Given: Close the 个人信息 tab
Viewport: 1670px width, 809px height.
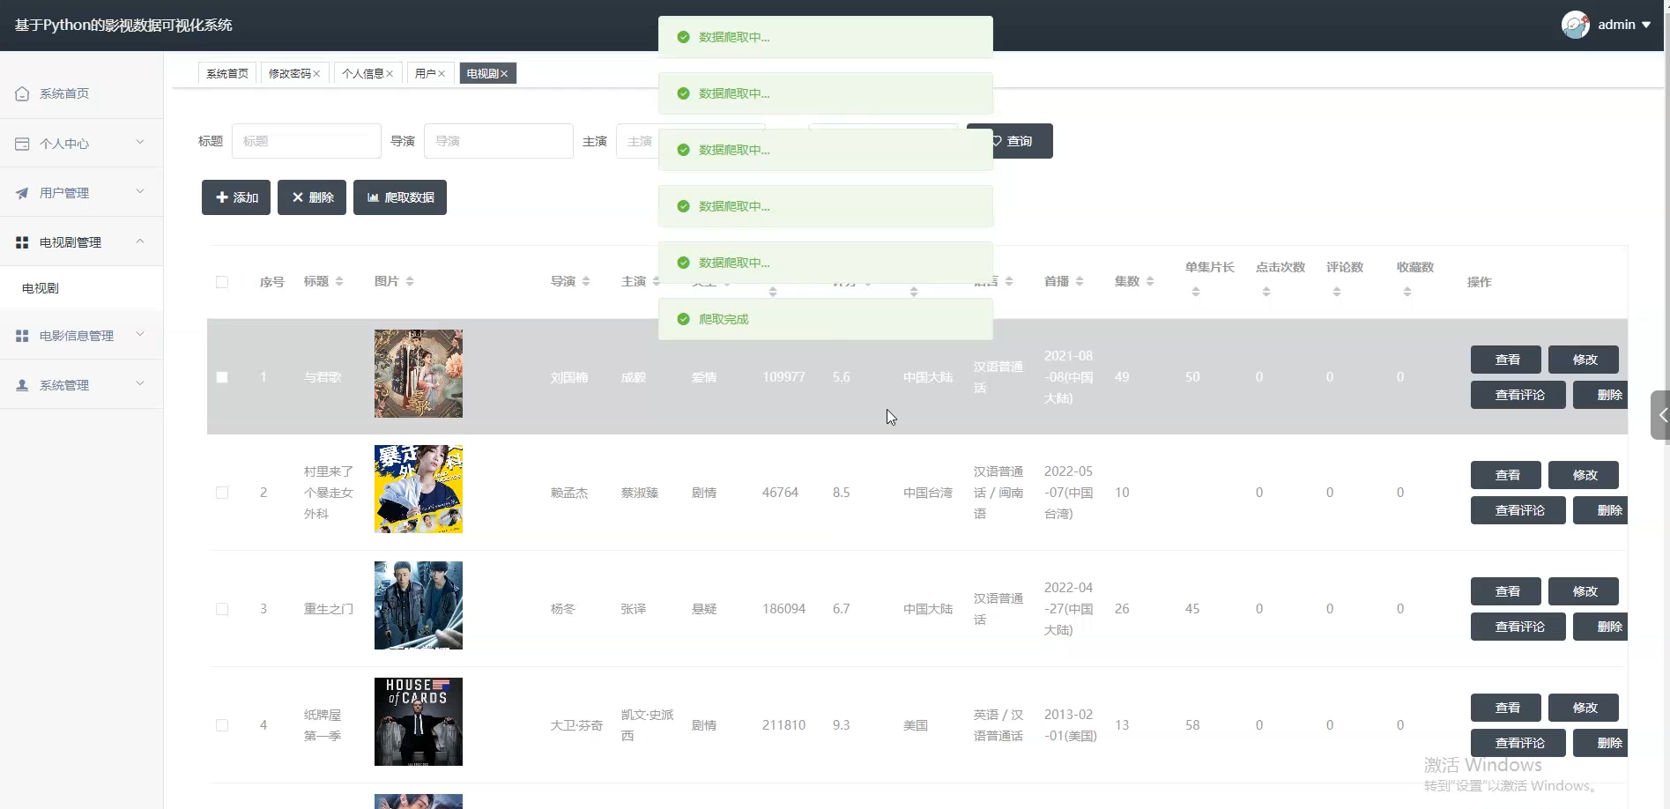Looking at the screenshot, I should [x=390, y=74].
